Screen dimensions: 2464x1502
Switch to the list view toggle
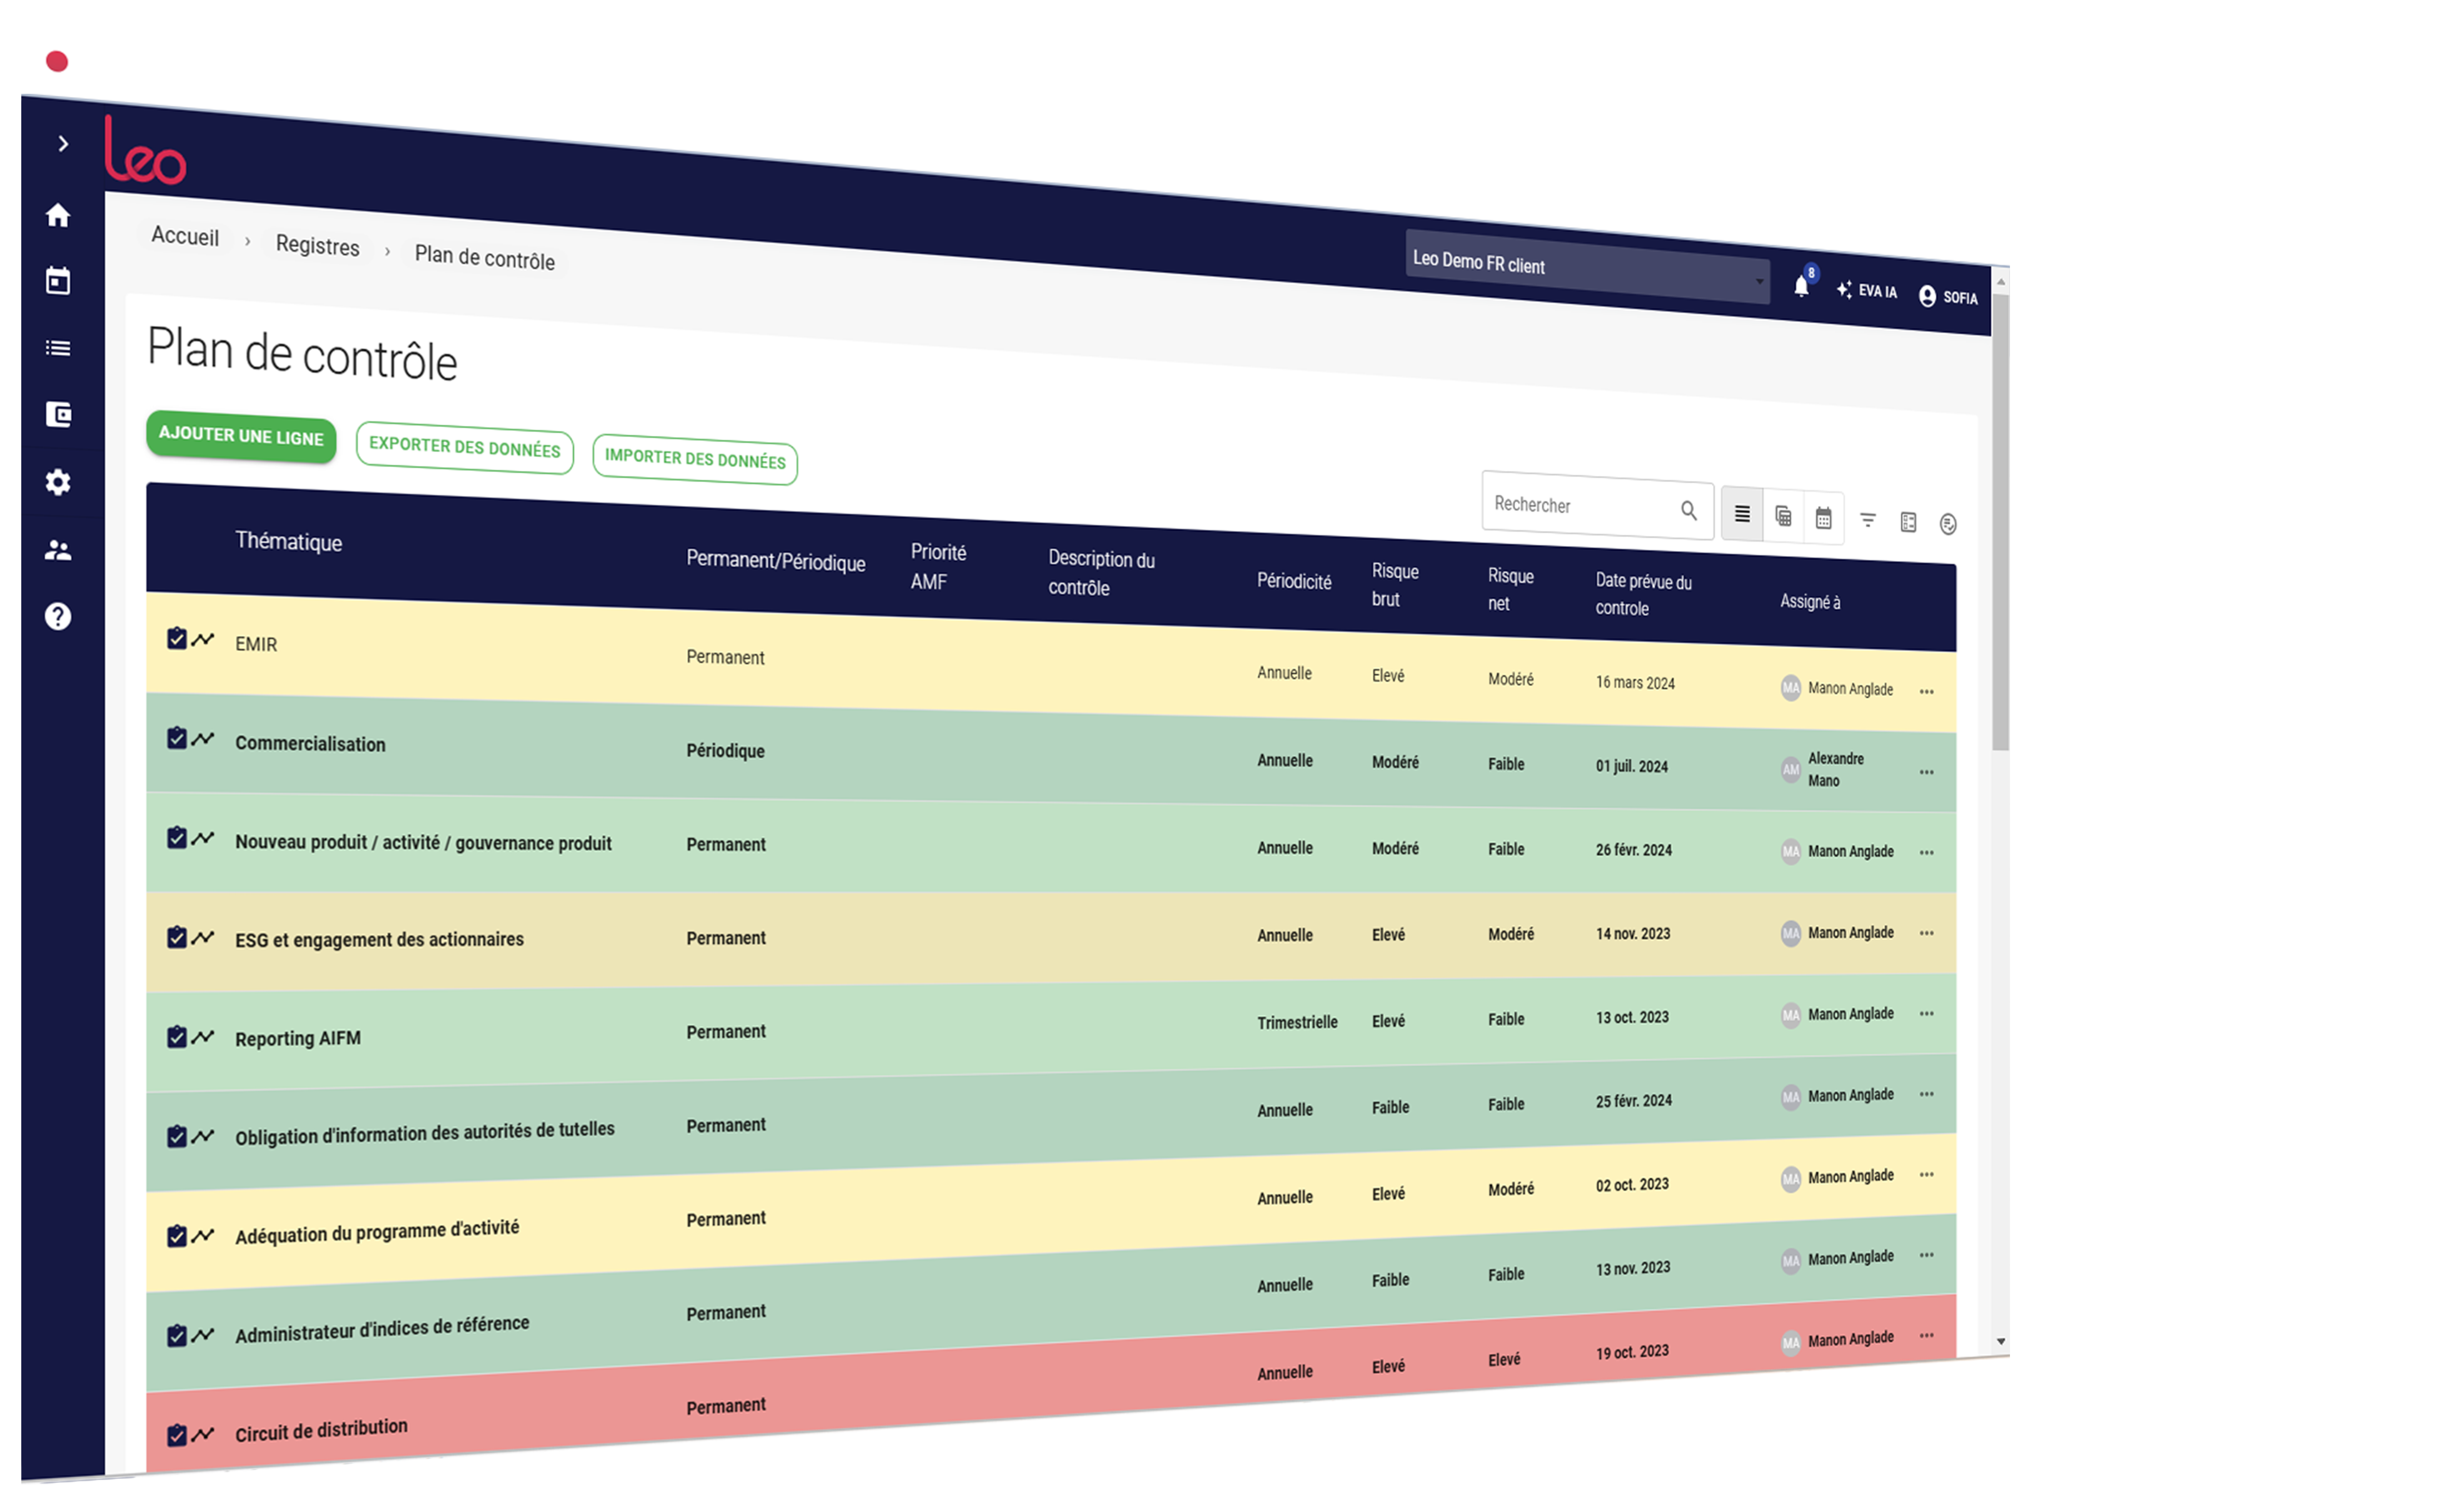[1742, 513]
